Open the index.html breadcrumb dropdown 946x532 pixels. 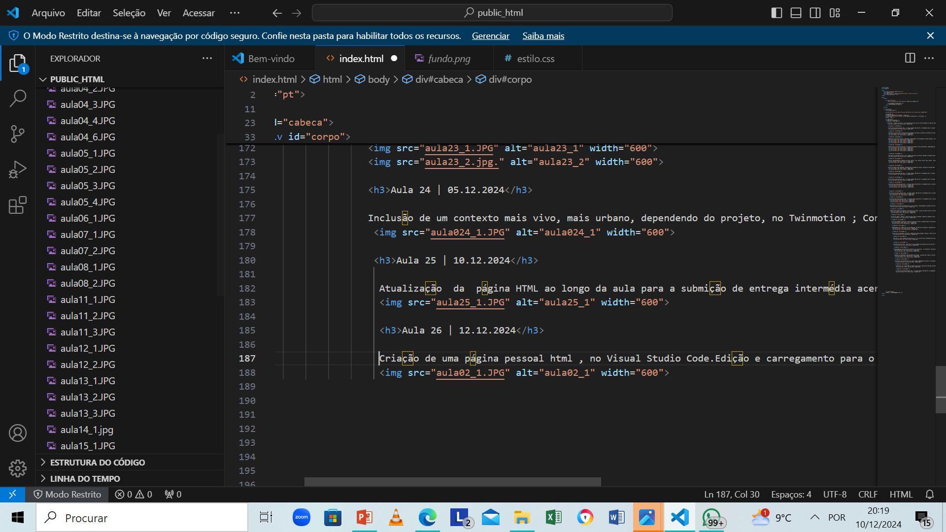click(268, 79)
